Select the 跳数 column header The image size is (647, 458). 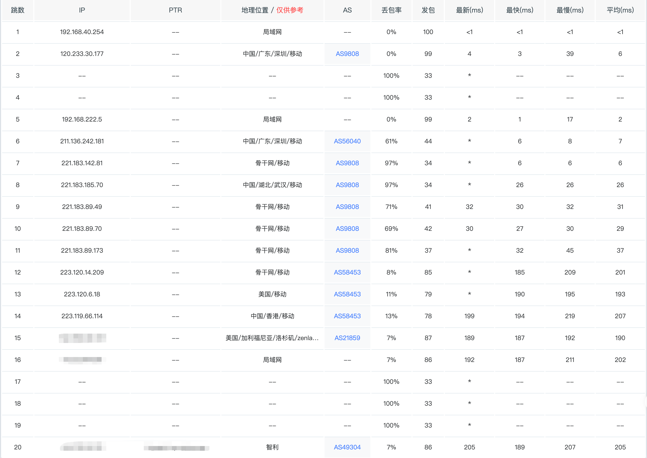(x=17, y=10)
